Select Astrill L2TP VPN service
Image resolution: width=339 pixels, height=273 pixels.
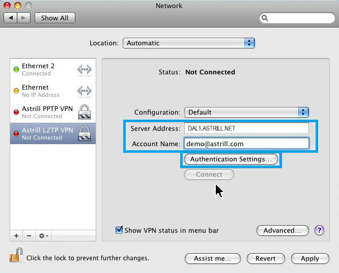(x=53, y=133)
